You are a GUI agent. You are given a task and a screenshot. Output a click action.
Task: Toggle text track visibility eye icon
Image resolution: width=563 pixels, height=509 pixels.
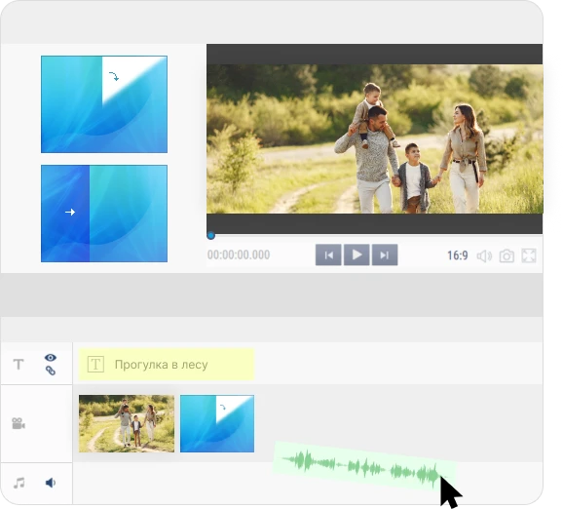[x=51, y=357]
